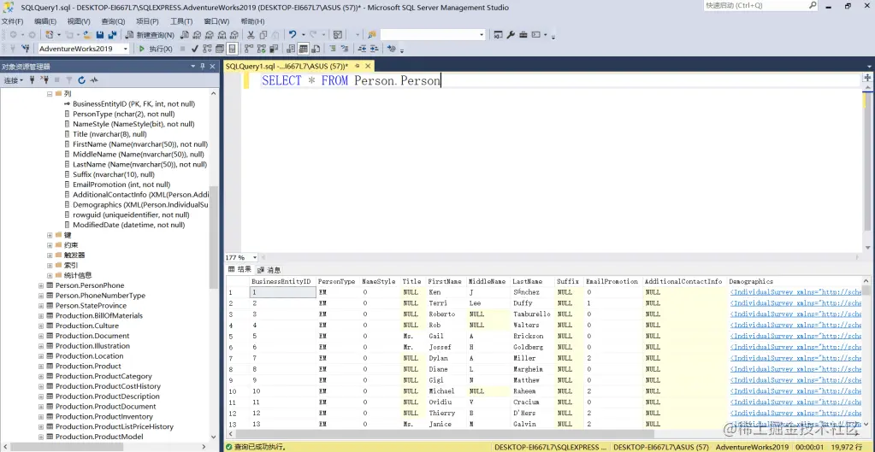The height and width of the screenshot is (452, 875).
Task: Click the Save icon in toolbar
Action: pyautogui.click(x=99, y=34)
